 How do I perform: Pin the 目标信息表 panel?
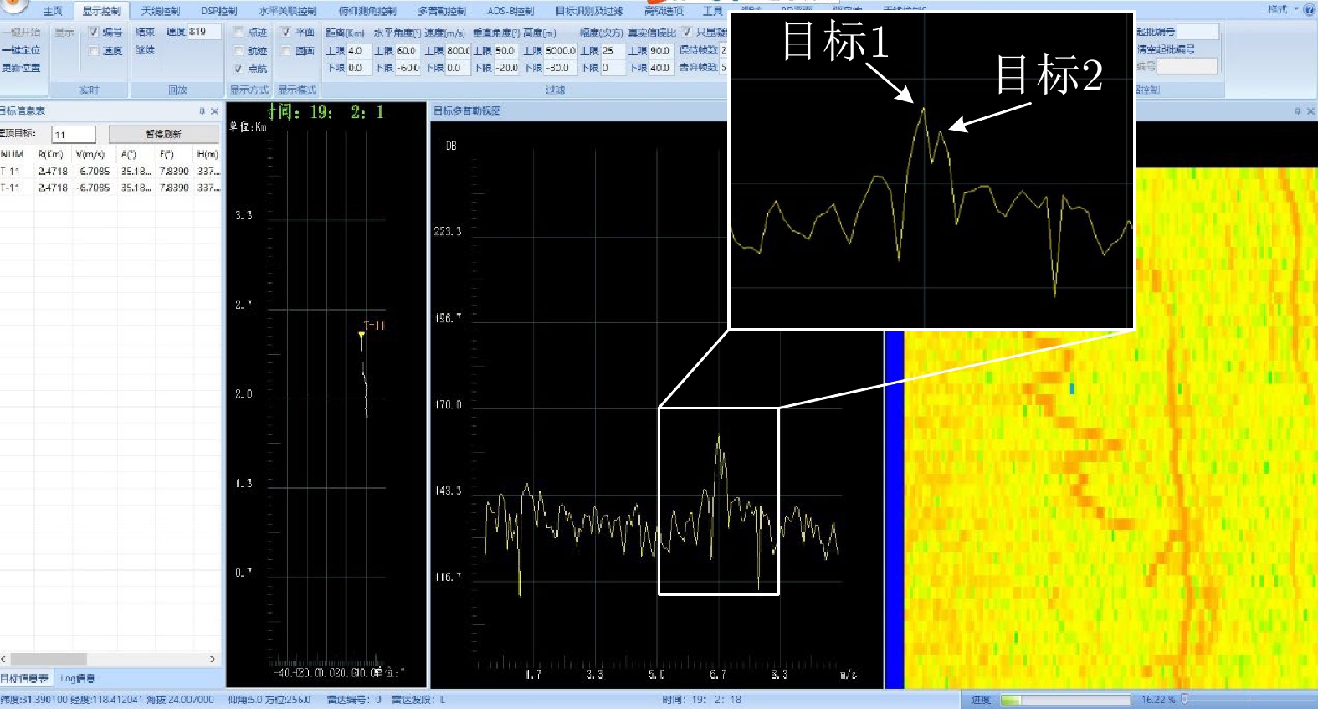(202, 110)
